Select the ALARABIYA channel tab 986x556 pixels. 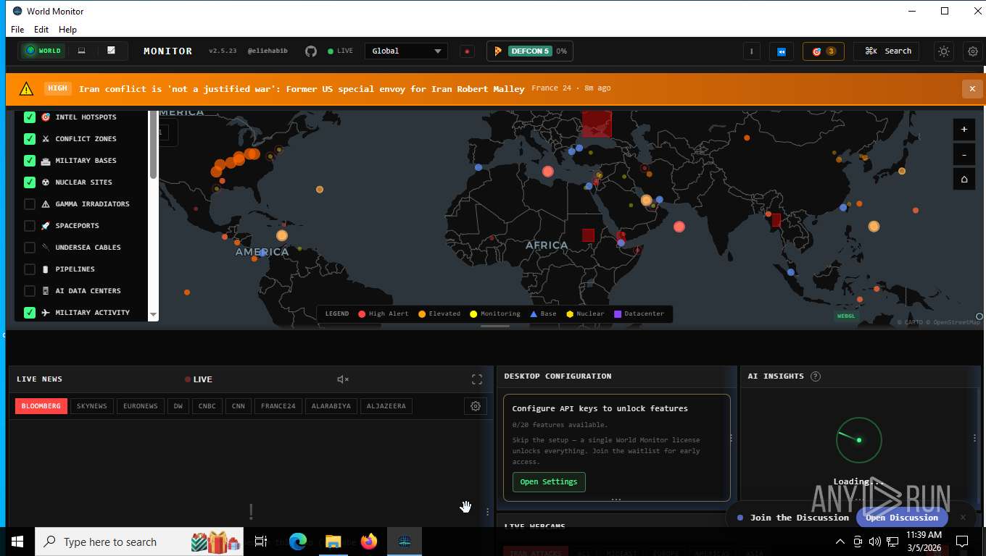tap(331, 406)
